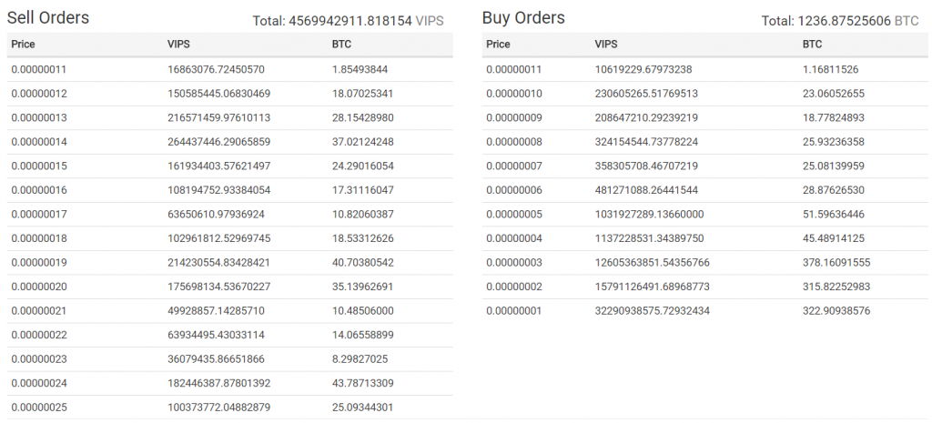Click sell amount 264437446.29065859 VIPS
Viewport: 932px width, 423px height.
point(218,142)
